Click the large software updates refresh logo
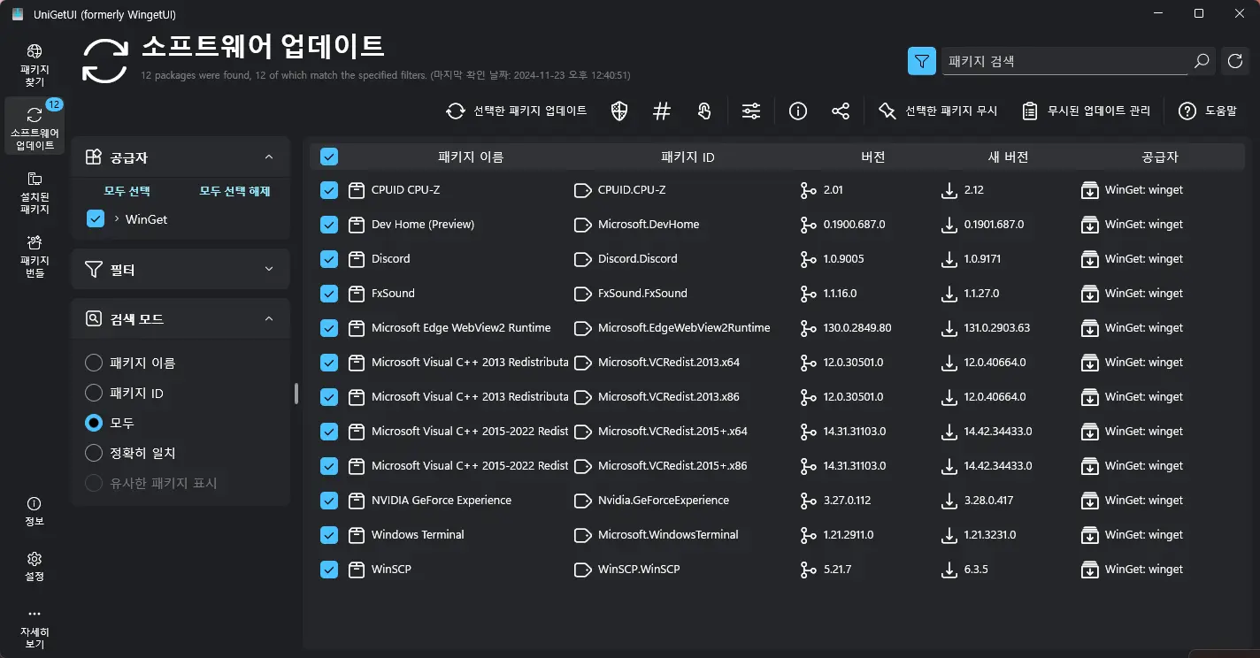 pyautogui.click(x=106, y=59)
